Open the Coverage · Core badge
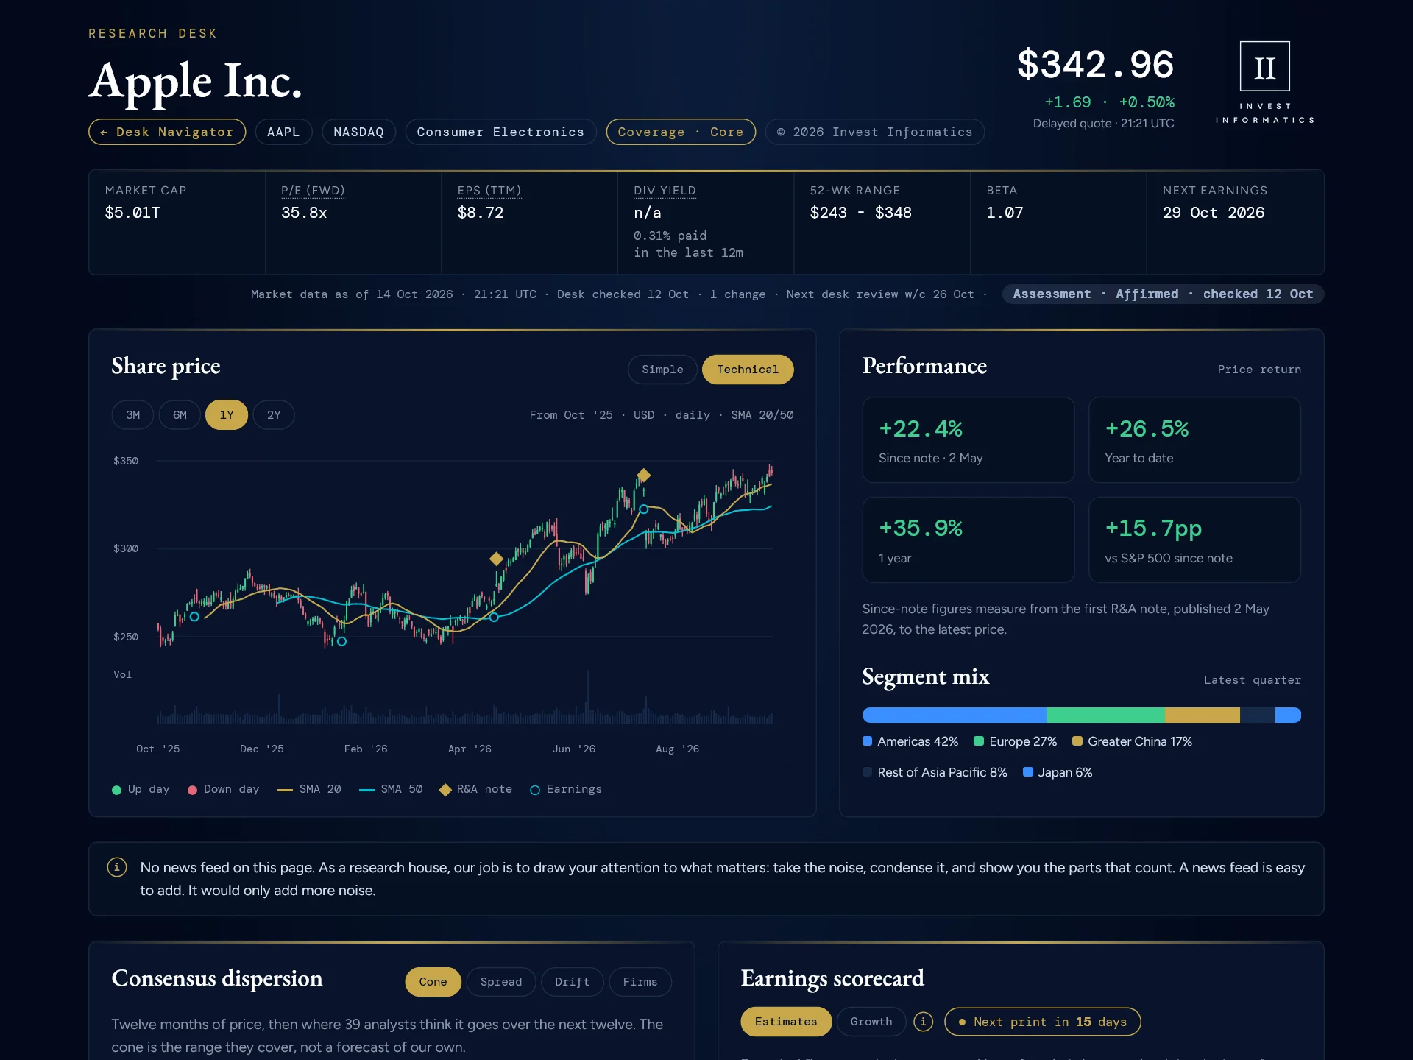This screenshot has width=1413, height=1060. [x=681, y=132]
